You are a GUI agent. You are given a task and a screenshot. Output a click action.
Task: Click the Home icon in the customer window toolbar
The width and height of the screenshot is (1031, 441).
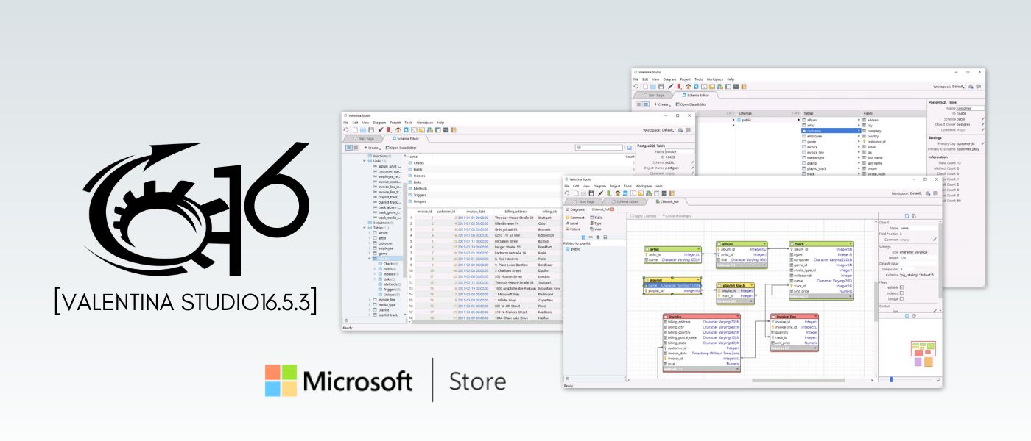click(x=688, y=87)
